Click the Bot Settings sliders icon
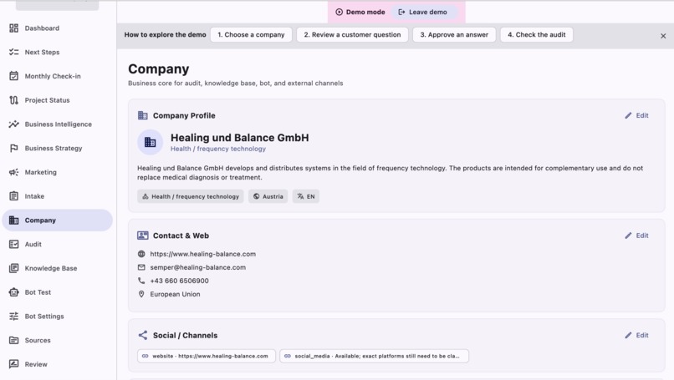This screenshot has height=380, width=674. pos(13,317)
